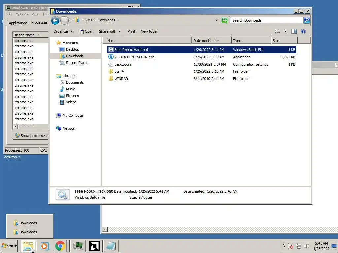
Task: Select the gta_4 folder icon
Action: 111,71
